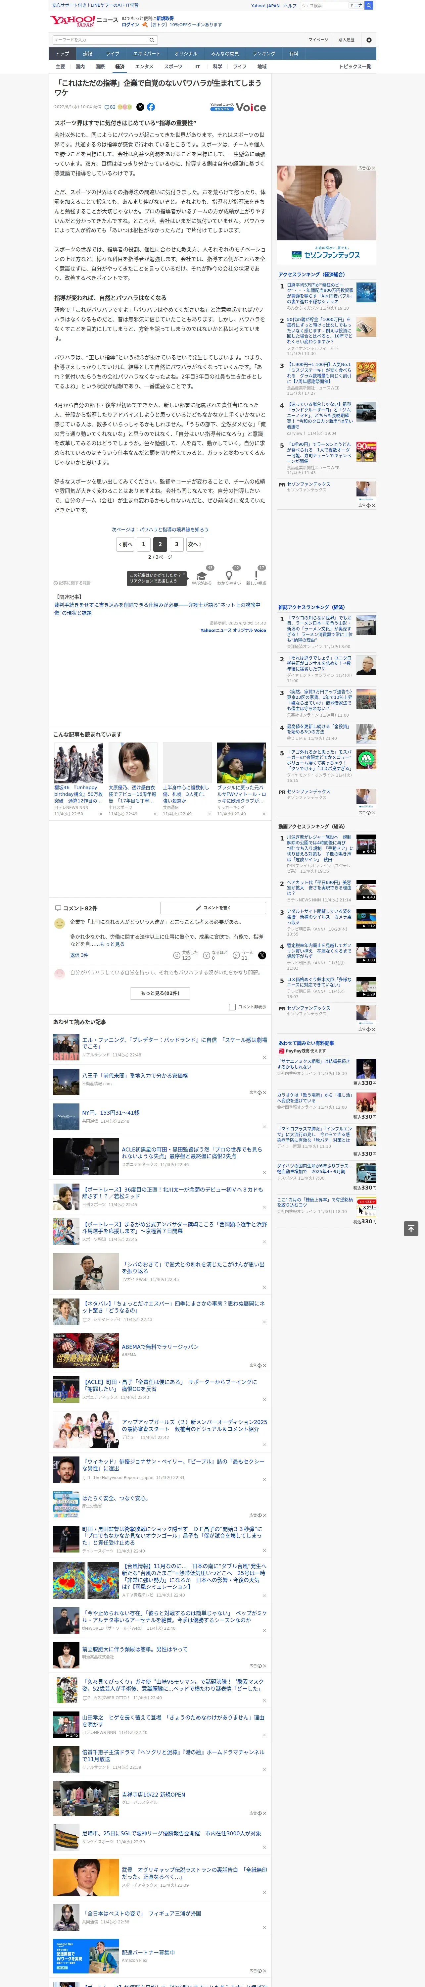Screen dimensions: 425x1987
Task: Open the article comment count bubble icon
Action: tap(107, 107)
